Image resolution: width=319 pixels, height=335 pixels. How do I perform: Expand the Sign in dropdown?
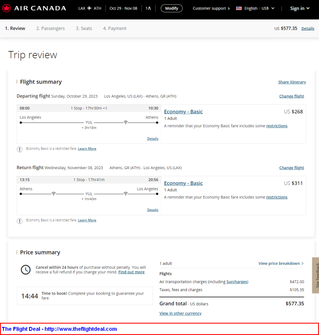pyautogui.click(x=299, y=8)
